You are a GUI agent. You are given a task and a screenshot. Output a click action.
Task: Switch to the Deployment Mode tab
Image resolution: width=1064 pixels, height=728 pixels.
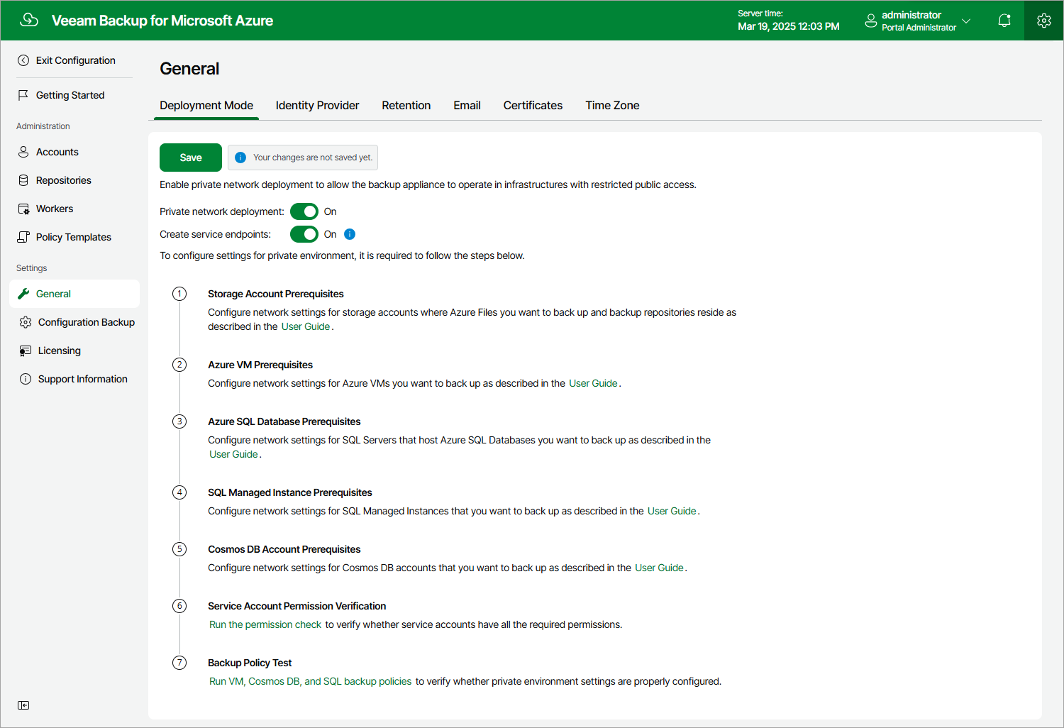coord(206,105)
